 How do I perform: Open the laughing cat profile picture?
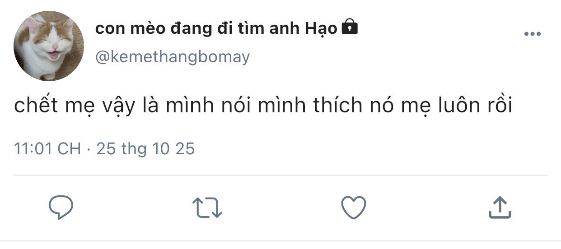[x=49, y=46]
